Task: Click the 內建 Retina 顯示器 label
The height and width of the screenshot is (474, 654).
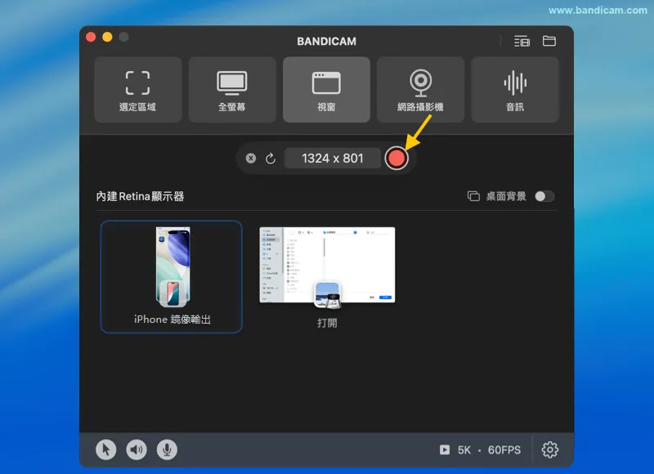Action: pyautogui.click(x=140, y=196)
